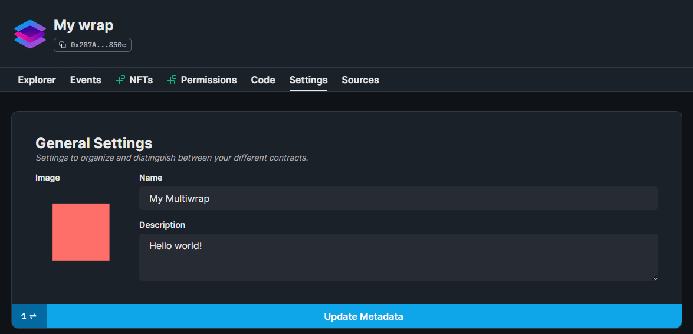Click the extension icon next to NFTs
Viewport: 693px width, 334px height.
tap(120, 80)
